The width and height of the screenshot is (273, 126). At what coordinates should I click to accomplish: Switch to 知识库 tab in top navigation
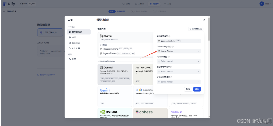[x=154, y=4]
